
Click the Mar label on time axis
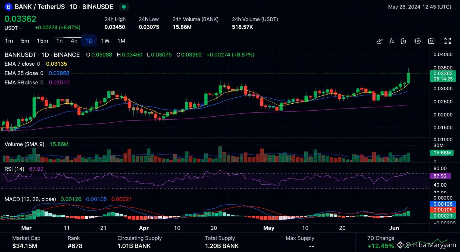click(26, 228)
